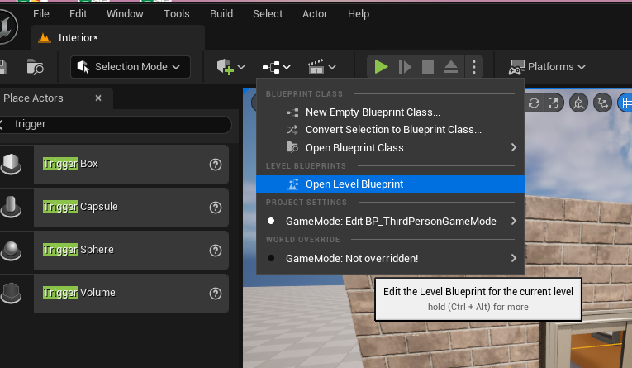
Task: Open the Tools menu
Action: click(177, 14)
